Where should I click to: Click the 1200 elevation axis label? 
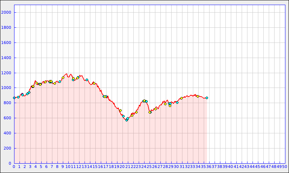point(7,73)
